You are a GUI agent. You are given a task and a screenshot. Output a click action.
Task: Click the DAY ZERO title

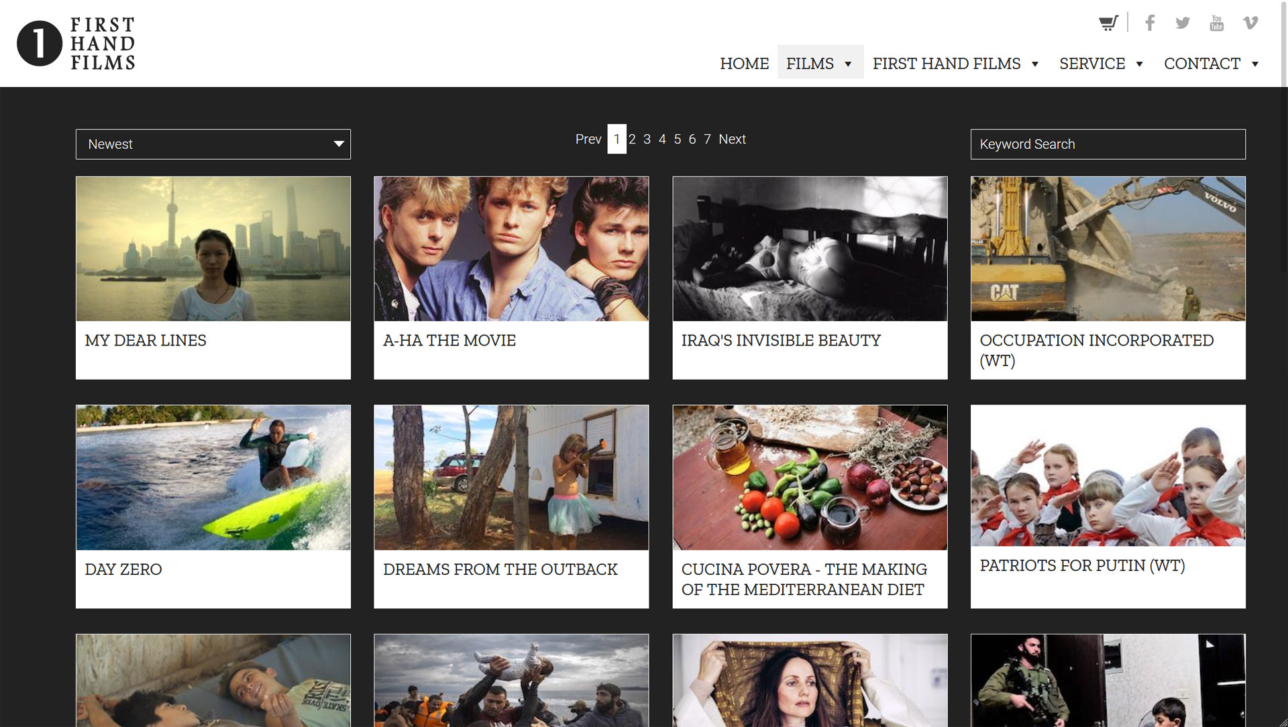tap(123, 569)
